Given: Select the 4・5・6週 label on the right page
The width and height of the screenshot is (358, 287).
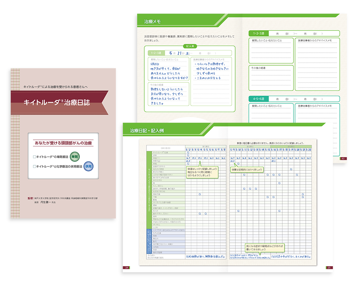Looking at the screenshot, I should point(259,99).
